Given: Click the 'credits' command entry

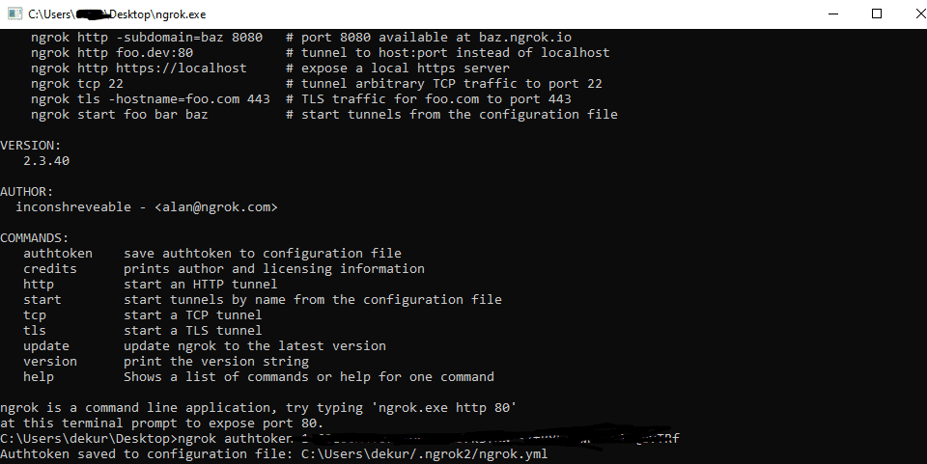Looking at the screenshot, I should (50, 269).
